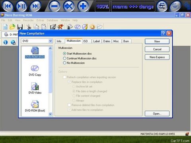Click the Open... button
Image resolution: width=191 pixels, height=143 pixels.
[157, 114]
